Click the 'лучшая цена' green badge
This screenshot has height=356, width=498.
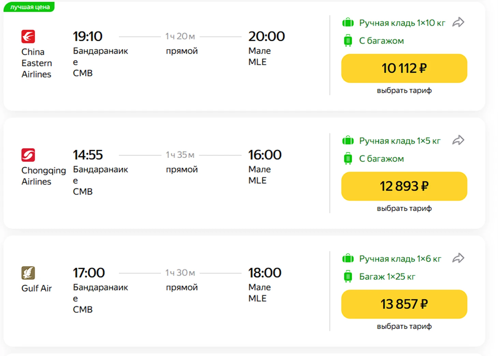tap(29, 7)
